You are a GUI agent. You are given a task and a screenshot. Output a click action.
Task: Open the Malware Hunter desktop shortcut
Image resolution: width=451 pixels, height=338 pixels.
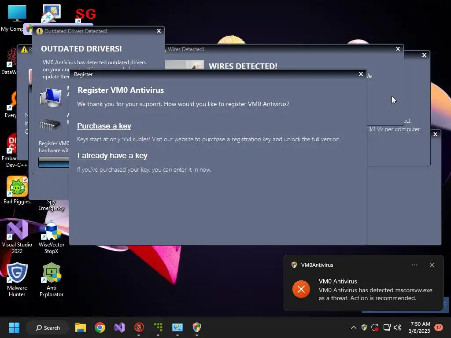coord(17,279)
